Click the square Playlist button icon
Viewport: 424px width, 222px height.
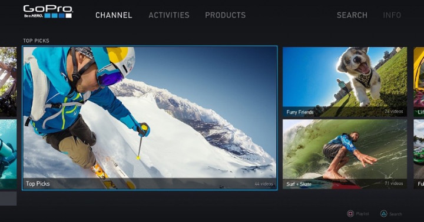tap(350, 214)
